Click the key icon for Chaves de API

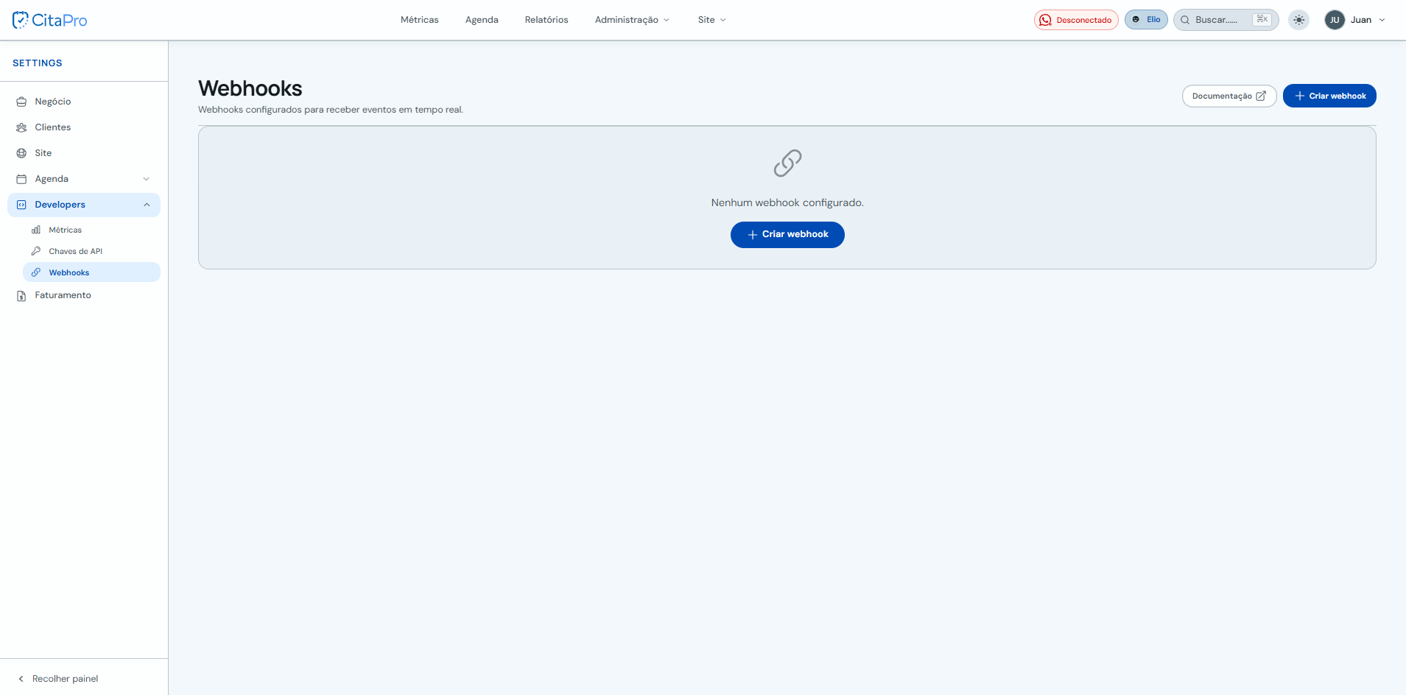tap(36, 251)
